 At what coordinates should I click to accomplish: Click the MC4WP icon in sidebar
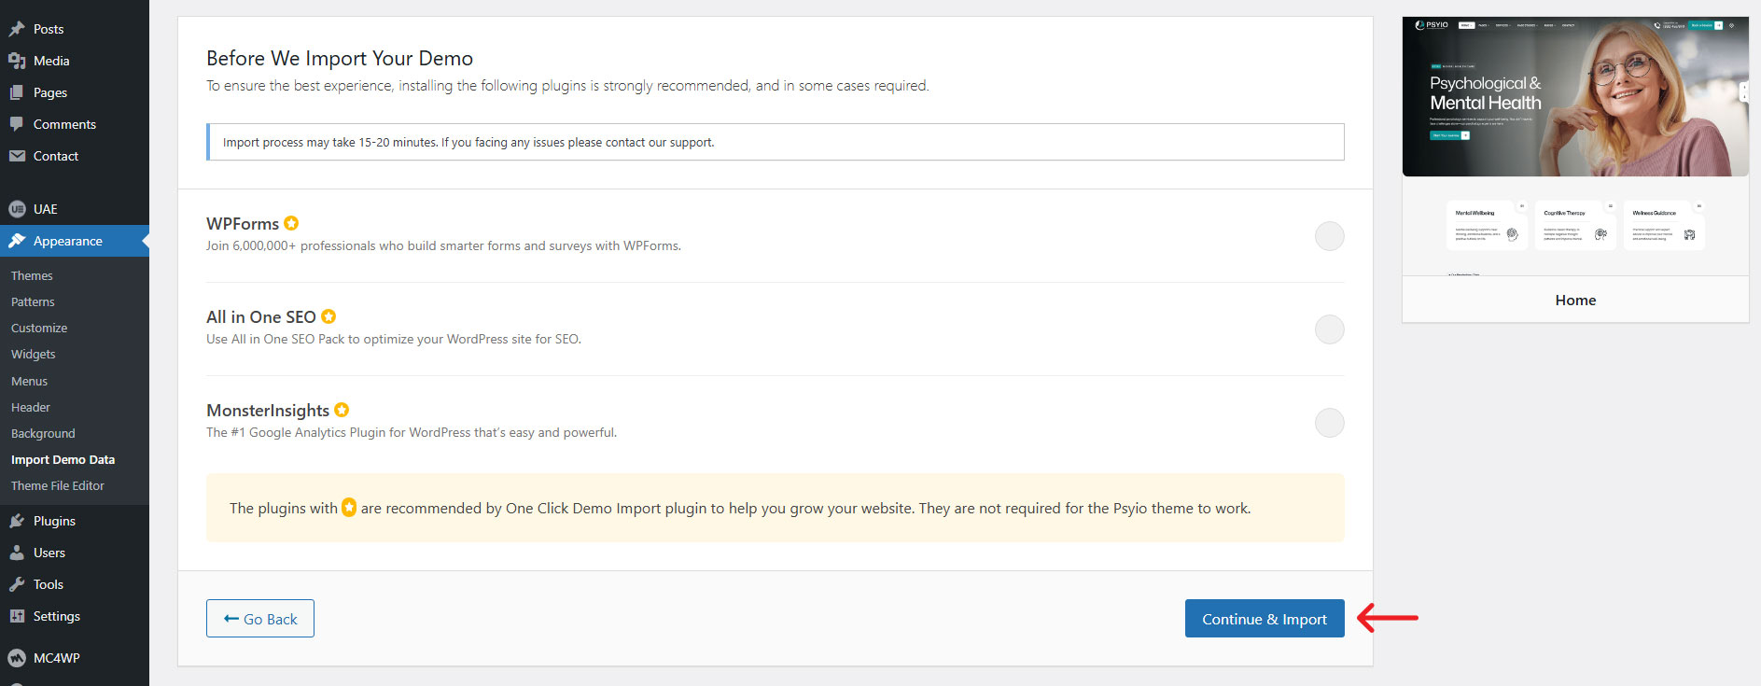coord(17,658)
